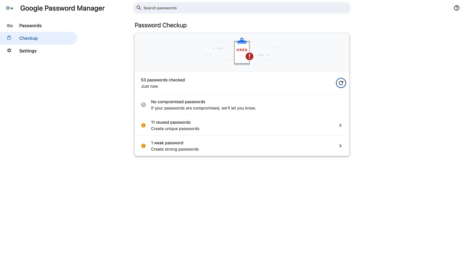This screenshot has width=463, height=262.
Task: Click the '53 passwords checked' text
Action: point(163,80)
